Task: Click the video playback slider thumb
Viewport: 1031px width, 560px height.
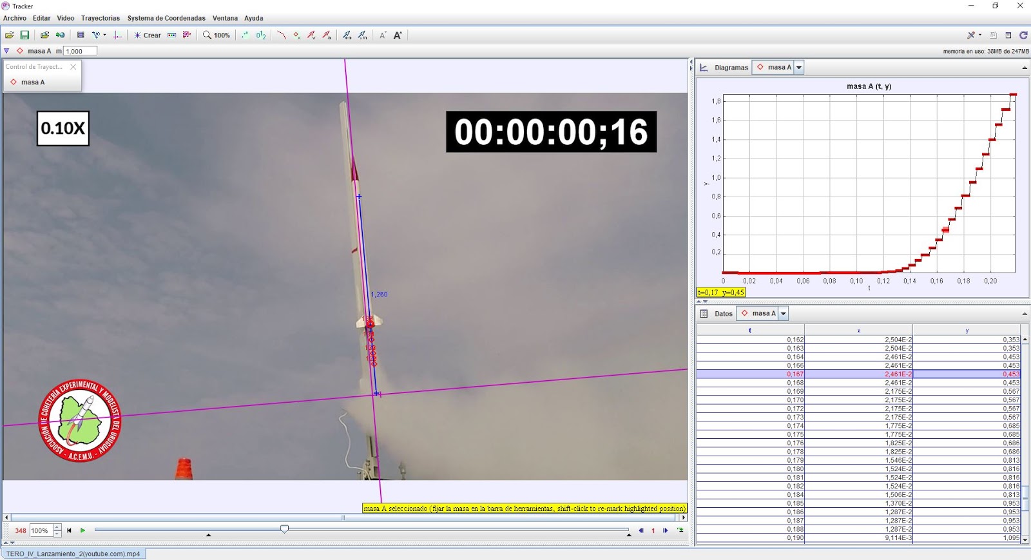Action: [x=284, y=529]
